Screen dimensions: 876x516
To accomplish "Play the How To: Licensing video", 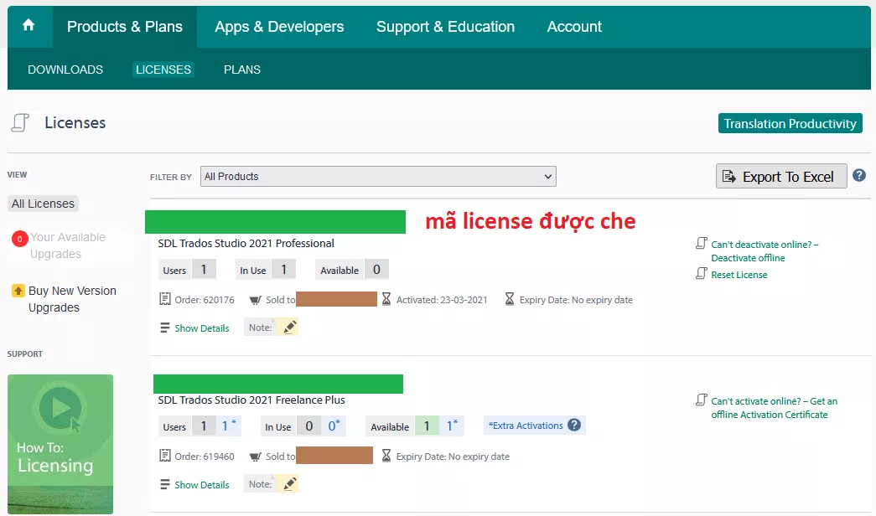I will click(60, 409).
